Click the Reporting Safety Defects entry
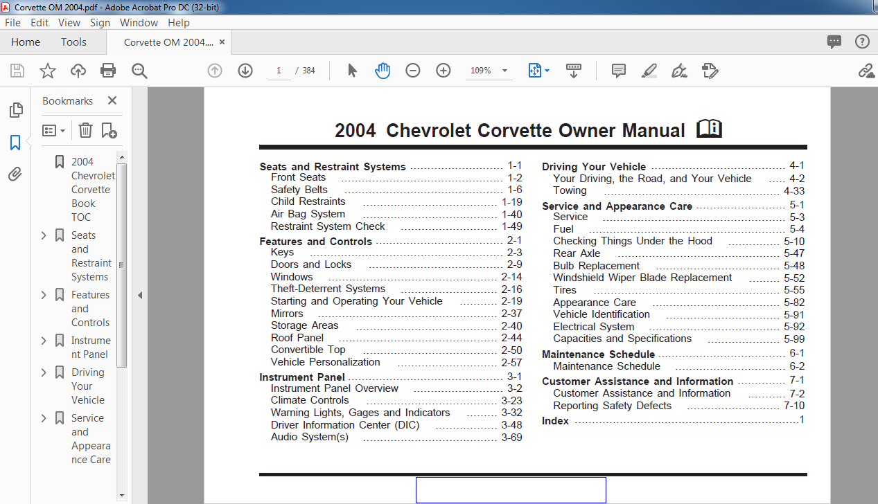The width and height of the screenshot is (878, 504). [612, 406]
